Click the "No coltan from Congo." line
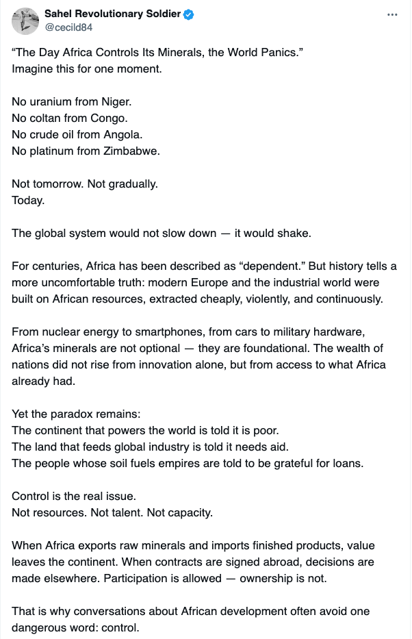 tap(70, 118)
